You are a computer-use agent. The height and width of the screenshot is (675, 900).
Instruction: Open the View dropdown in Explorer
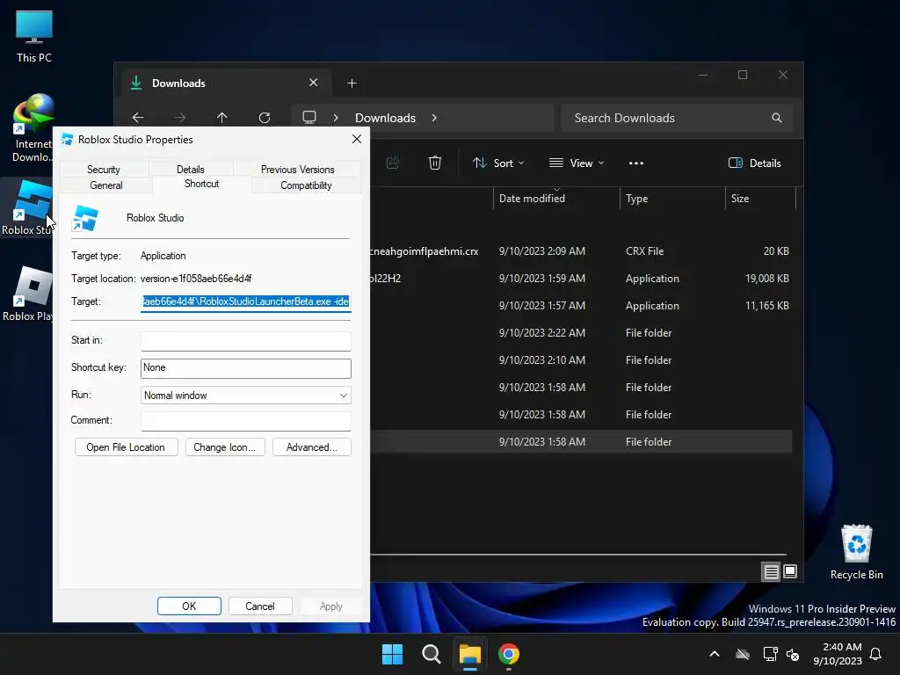click(577, 163)
